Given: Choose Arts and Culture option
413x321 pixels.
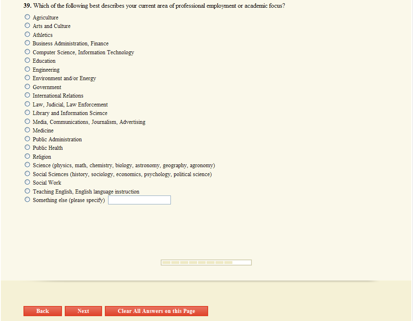Looking at the screenshot, I should [x=28, y=26].
